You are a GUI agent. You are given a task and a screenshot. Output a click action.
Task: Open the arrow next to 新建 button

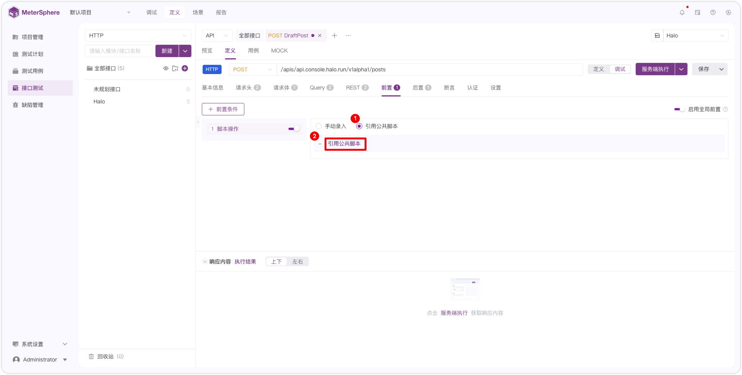[185, 51]
